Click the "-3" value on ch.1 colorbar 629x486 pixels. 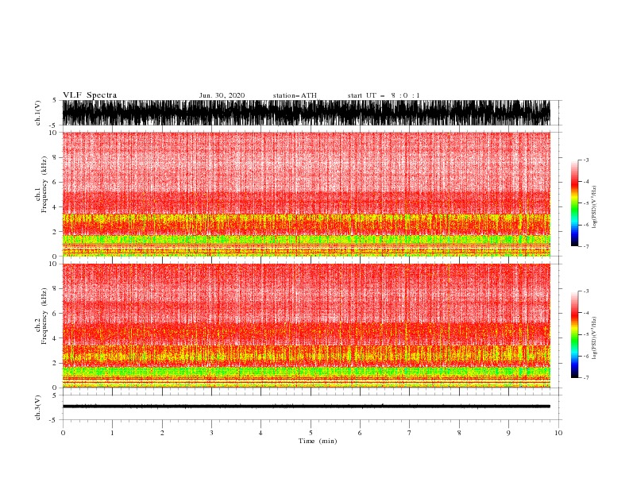pos(585,160)
